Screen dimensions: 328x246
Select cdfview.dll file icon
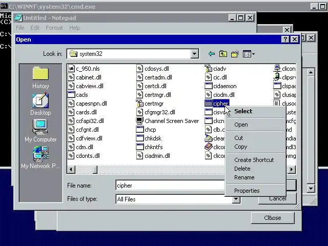[71, 138]
